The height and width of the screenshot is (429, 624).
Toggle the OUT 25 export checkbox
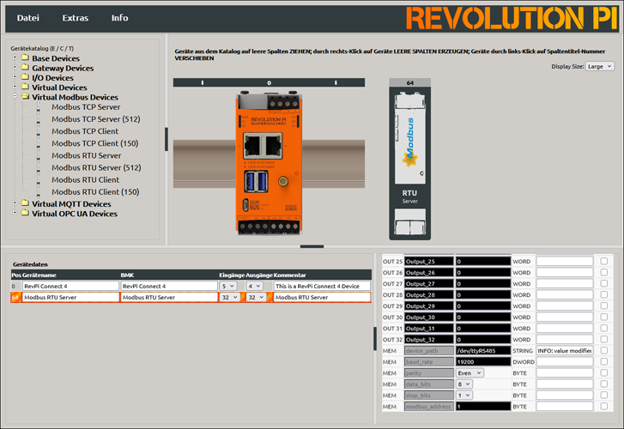click(x=604, y=261)
